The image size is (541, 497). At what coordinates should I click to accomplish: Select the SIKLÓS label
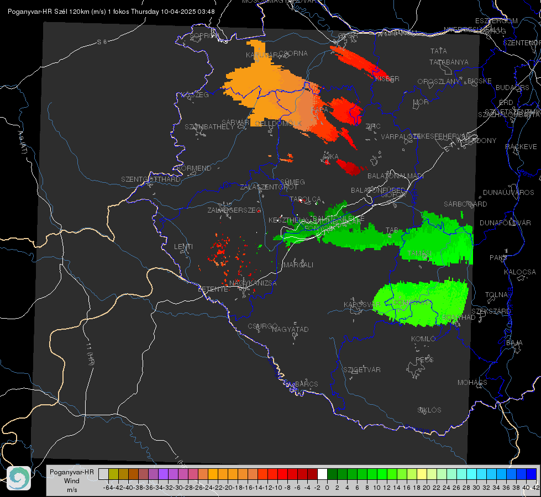pyautogui.click(x=429, y=410)
